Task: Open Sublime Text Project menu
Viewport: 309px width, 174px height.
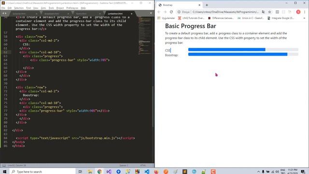Action: point(60,8)
